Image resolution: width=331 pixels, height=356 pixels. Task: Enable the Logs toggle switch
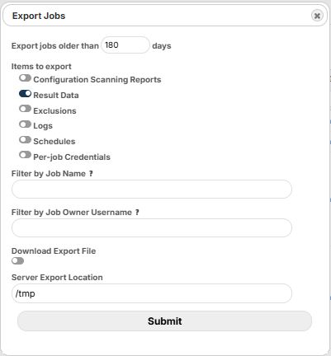pos(25,124)
